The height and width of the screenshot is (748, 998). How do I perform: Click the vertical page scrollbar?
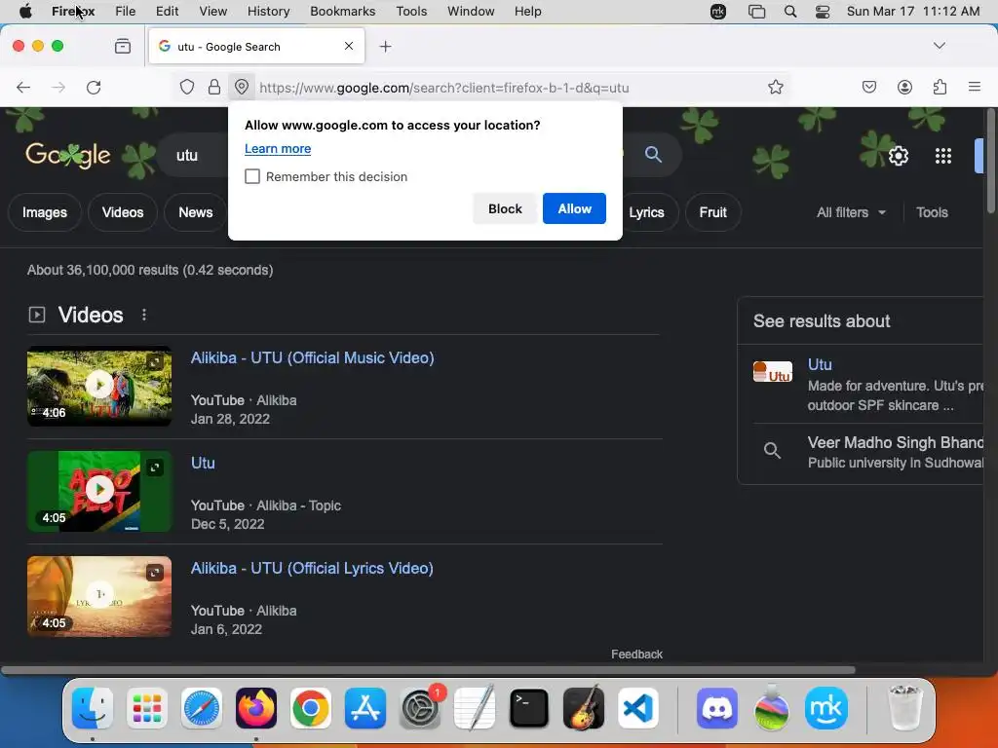(x=990, y=162)
